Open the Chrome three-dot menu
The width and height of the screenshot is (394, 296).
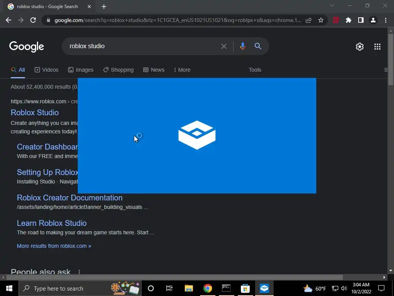pos(386,20)
